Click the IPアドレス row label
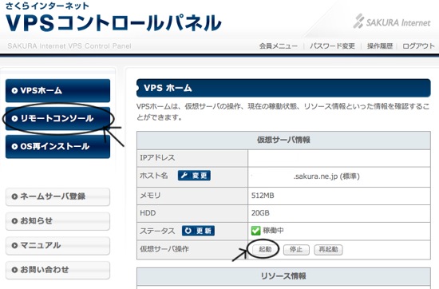Viewport: 439px width, 289px height. [157, 157]
